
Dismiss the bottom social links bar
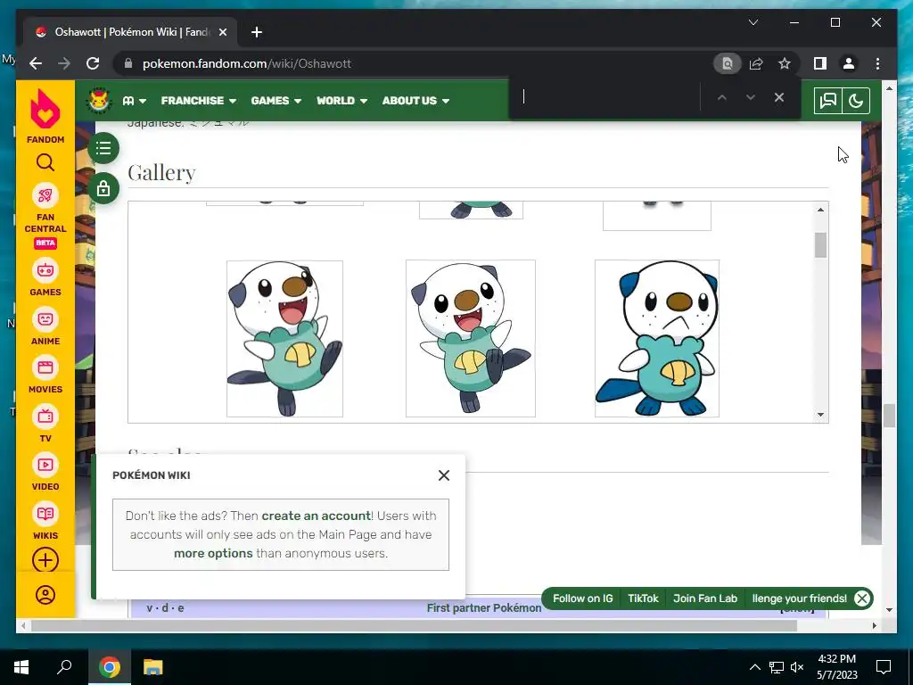862,598
